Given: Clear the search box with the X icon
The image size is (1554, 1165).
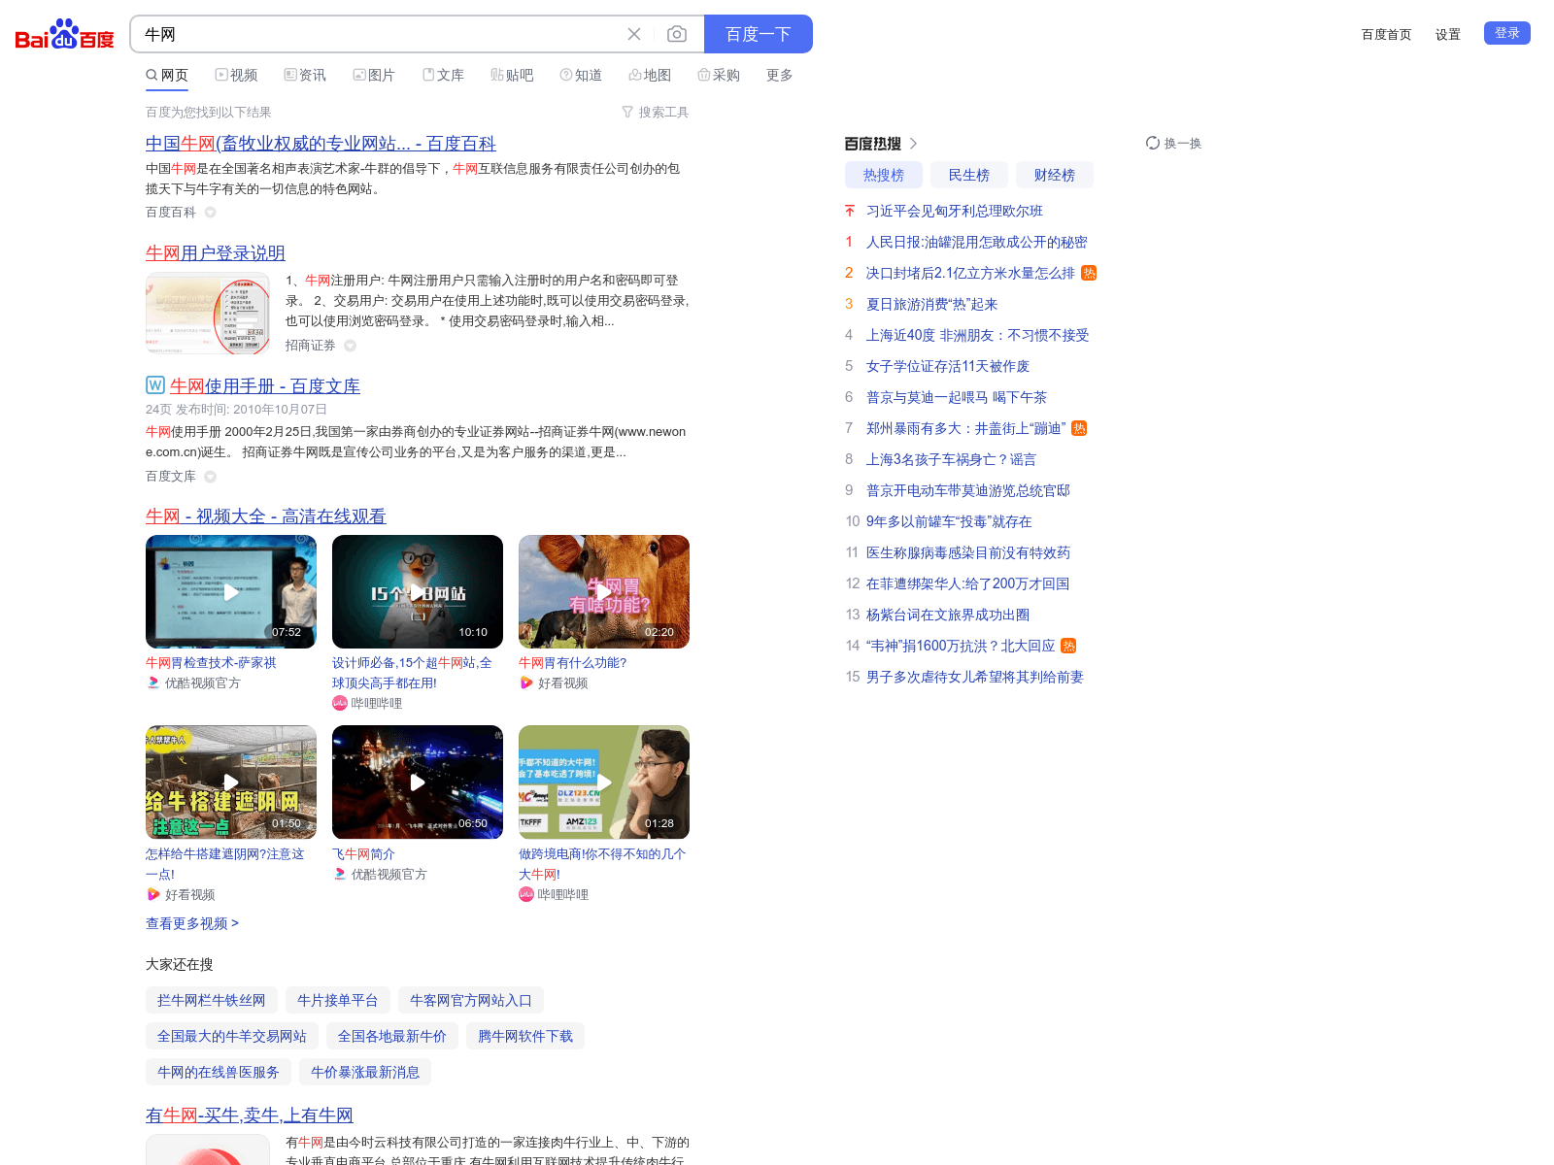Looking at the screenshot, I should pos(634,34).
